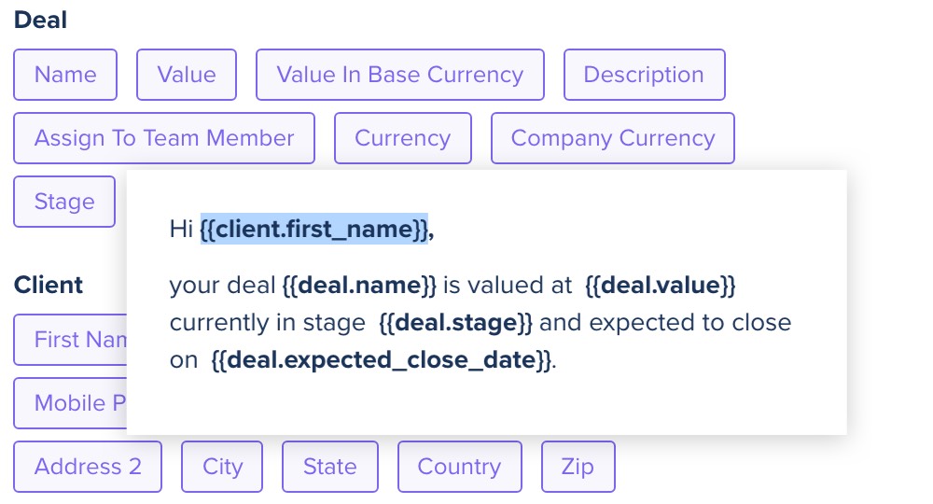
Task: Select the Value In Base Currency tag
Action: point(400,75)
